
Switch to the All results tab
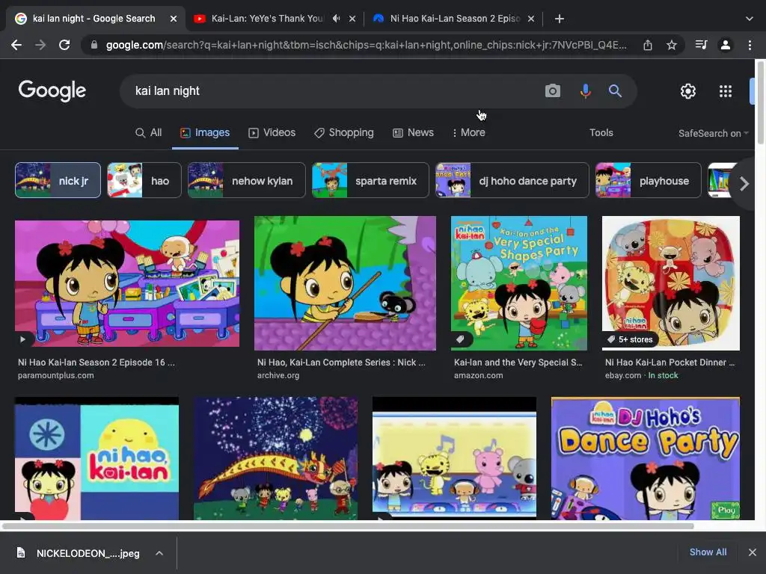pos(149,133)
